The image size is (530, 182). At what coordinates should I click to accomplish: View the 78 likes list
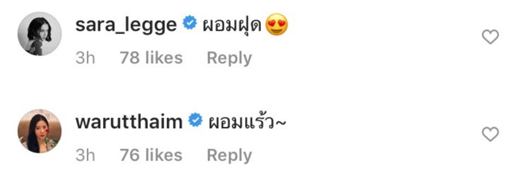pyautogui.click(x=151, y=57)
